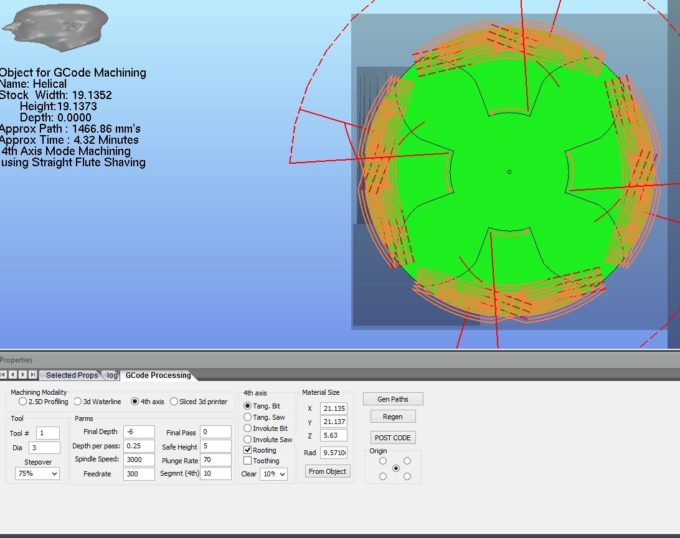Select the 3d Waterline radio button
680x538 pixels.
[78, 402]
